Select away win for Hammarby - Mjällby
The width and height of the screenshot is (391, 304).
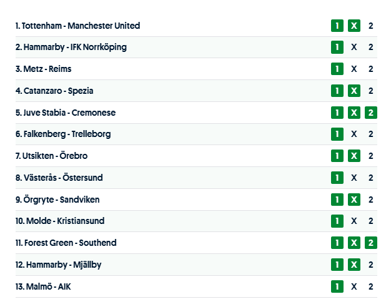point(370,265)
